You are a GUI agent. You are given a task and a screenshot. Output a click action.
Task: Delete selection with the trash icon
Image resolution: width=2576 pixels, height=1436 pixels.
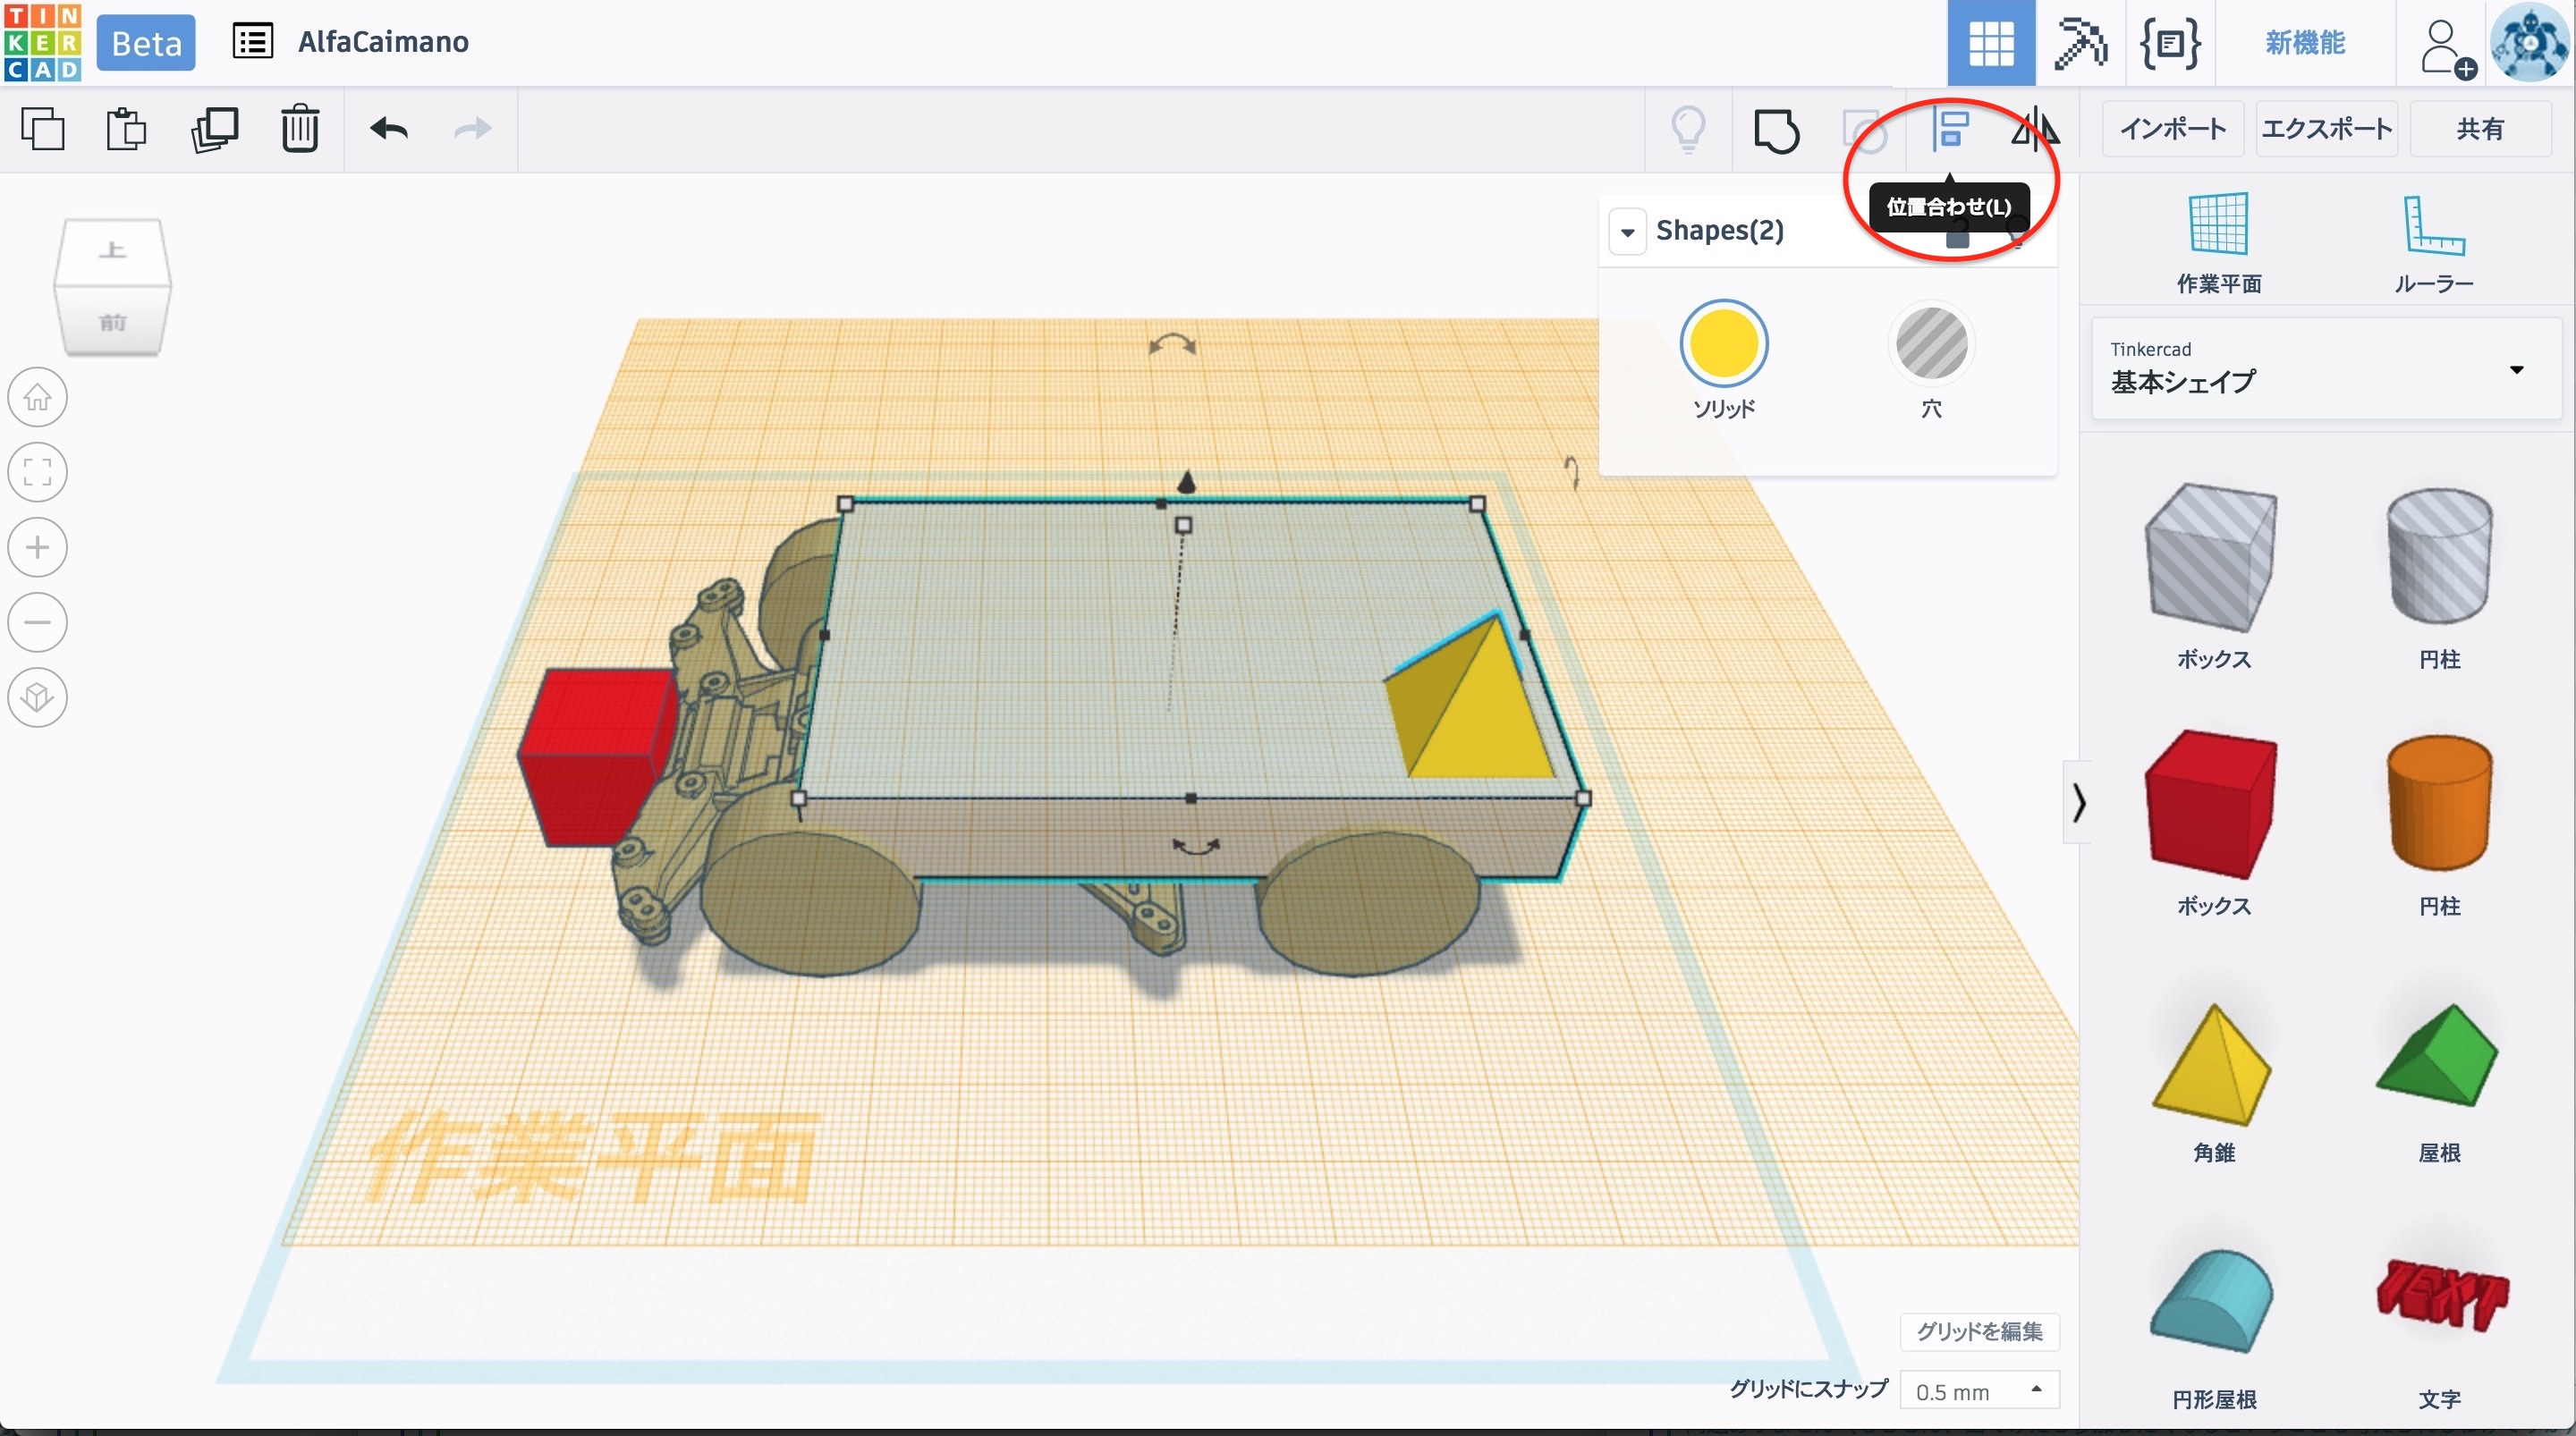click(x=299, y=129)
